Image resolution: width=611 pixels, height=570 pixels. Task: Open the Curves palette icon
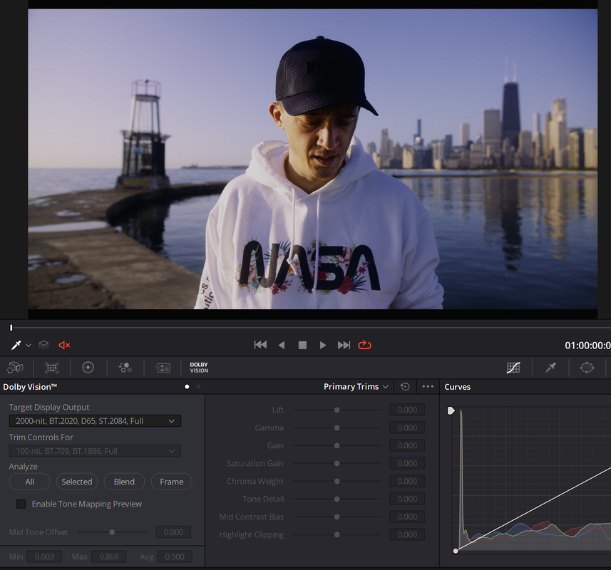click(x=513, y=368)
